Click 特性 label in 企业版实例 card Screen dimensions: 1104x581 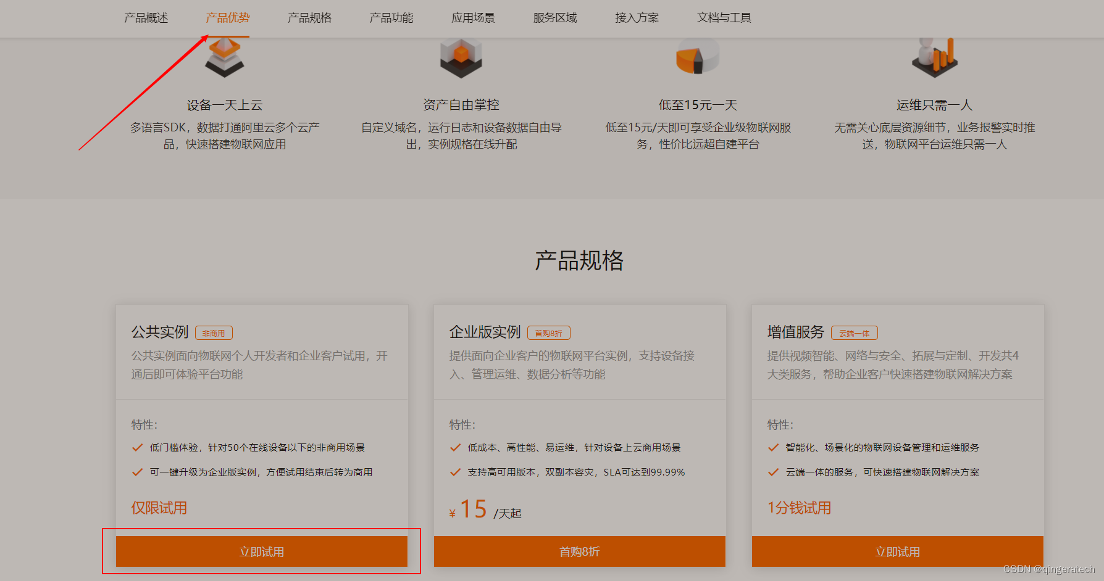(462, 425)
